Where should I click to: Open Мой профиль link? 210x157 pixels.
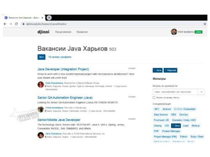point(186,32)
